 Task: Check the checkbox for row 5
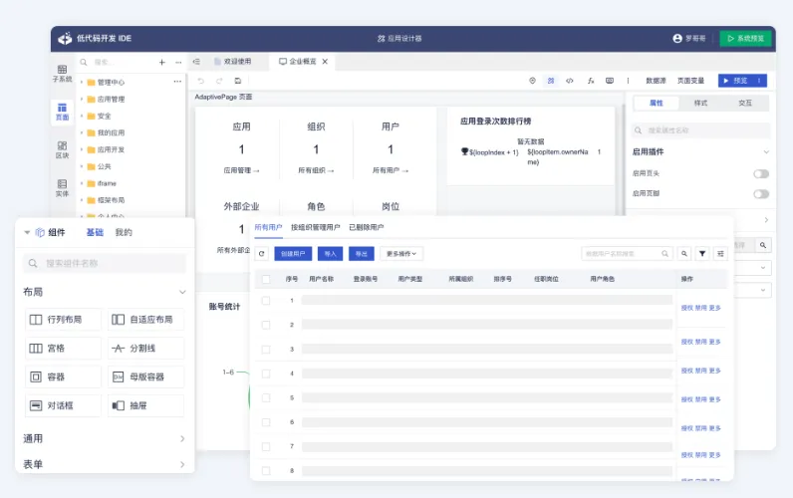coord(266,397)
